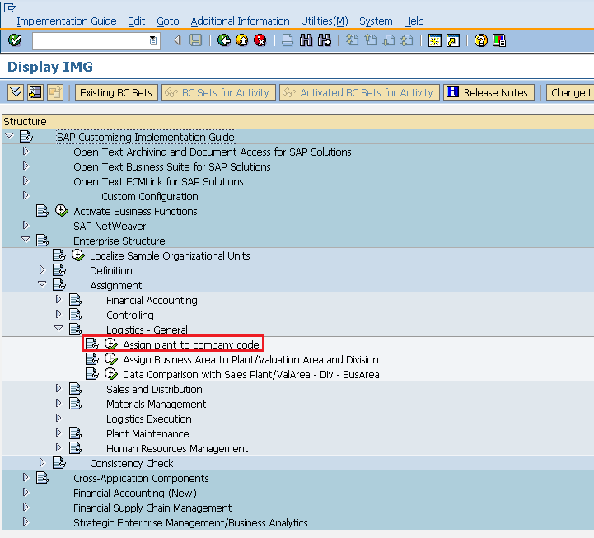The height and width of the screenshot is (538, 594).
Task: Click the Save diskette icon
Action: click(x=195, y=40)
